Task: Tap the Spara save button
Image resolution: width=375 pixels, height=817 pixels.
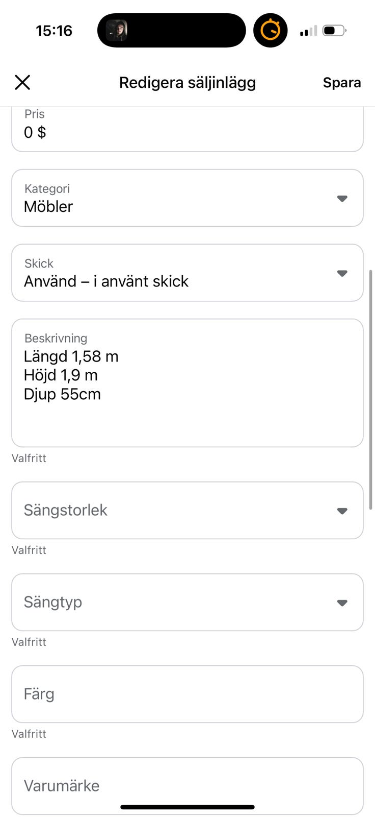Action: (341, 83)
